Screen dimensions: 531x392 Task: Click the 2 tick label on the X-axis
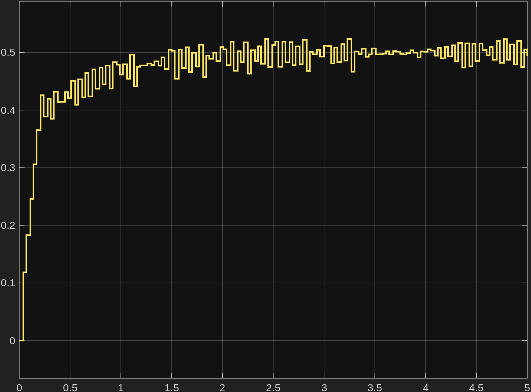pyautogui.click(x=222, y=387)
